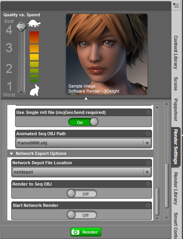The image size is (183, 239).
Task: Open the Smart Content tab
Action: (176, 225)
